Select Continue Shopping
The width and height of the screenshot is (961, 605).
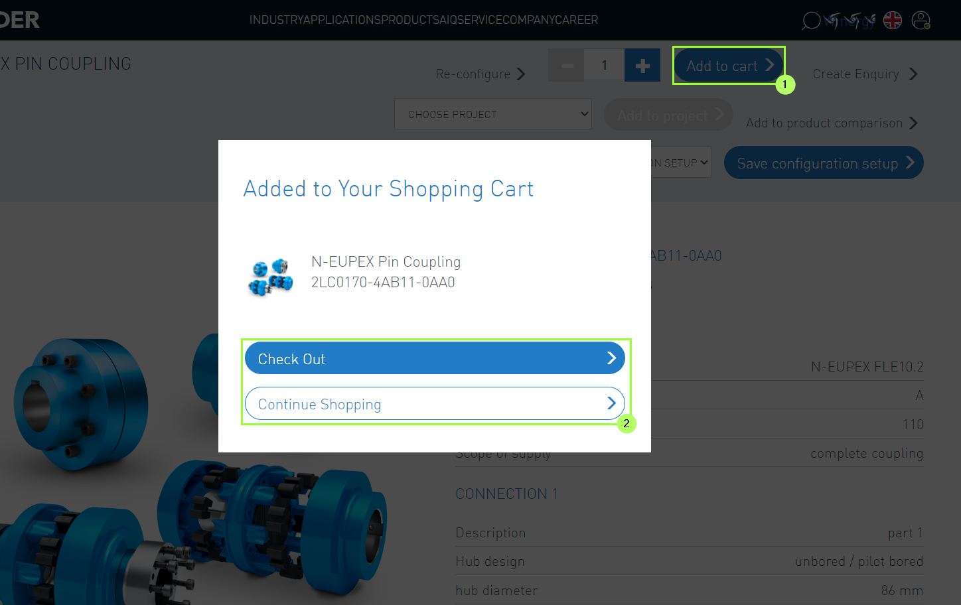[435, 403]
